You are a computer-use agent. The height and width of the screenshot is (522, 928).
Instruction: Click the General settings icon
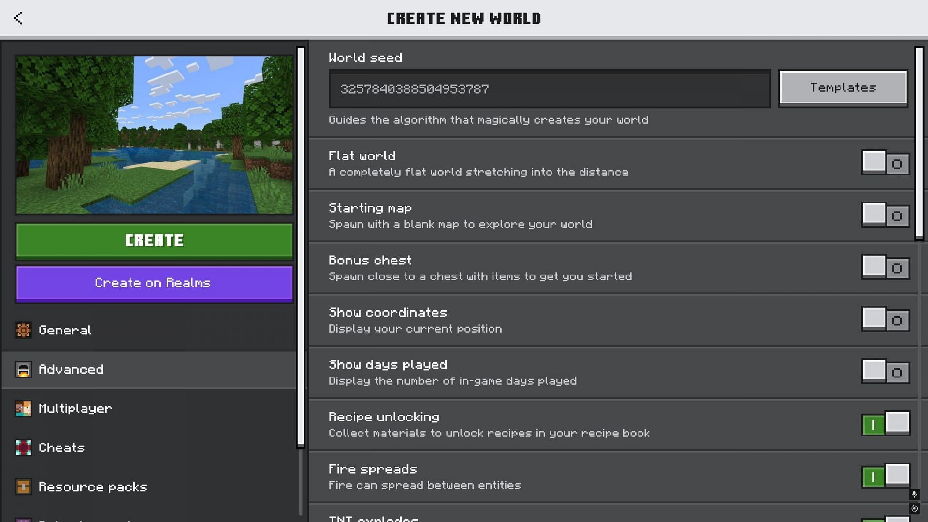tap(23, 330)
